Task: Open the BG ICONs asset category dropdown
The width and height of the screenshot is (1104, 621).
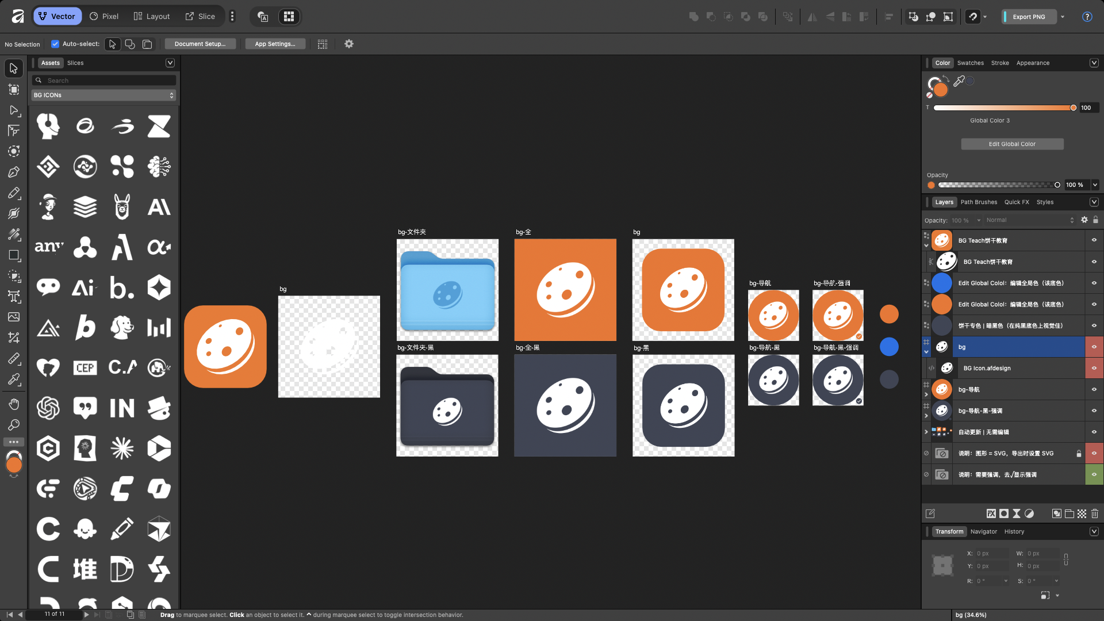Action: click(103, 95)
